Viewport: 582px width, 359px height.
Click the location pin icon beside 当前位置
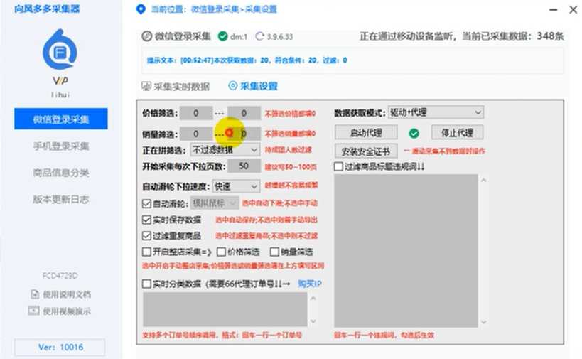point(139,10)
